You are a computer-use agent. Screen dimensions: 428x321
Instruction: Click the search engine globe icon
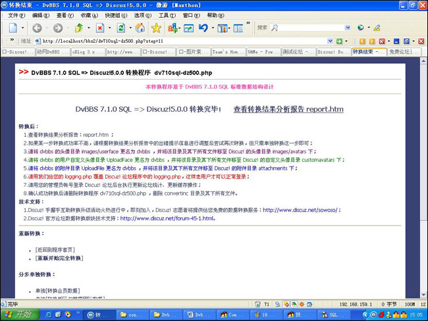click(x=361, y=28)
